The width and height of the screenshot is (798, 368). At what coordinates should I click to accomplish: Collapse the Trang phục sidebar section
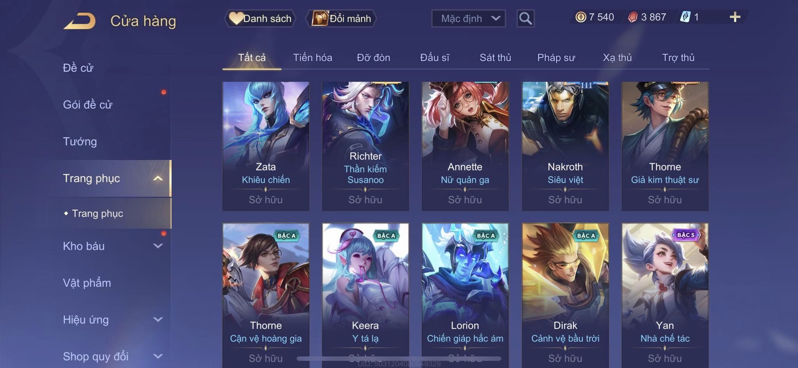[158, 179]
